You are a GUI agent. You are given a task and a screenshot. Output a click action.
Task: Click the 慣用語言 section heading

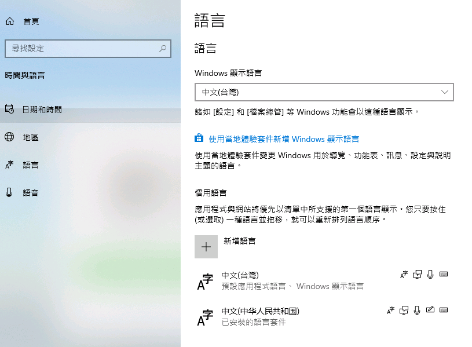point(211,193)
